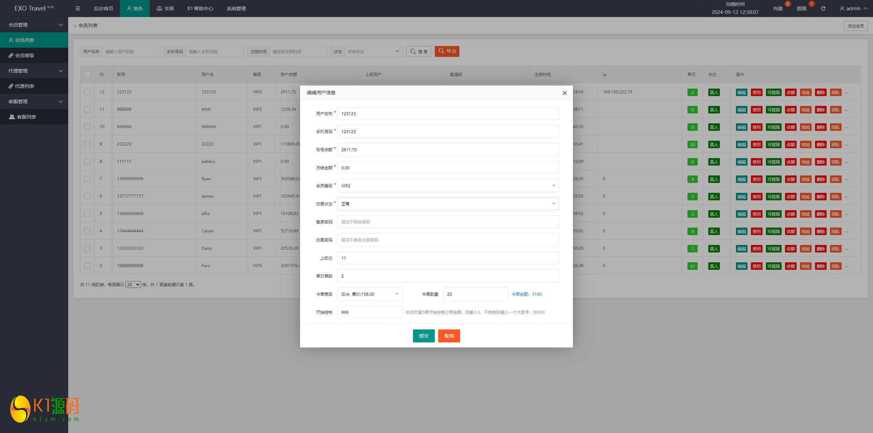Open the 充值 recharge notifications
The image size is (873, 433).
[x=777, y=9]
